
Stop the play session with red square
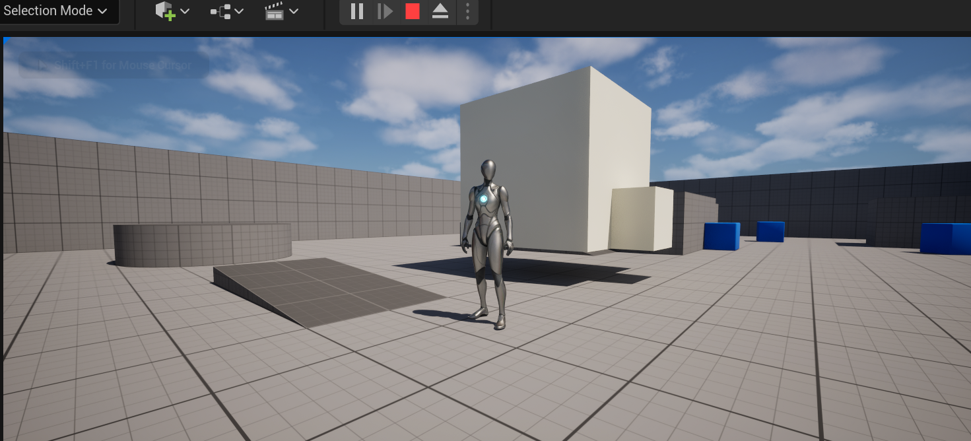[413, 11]
